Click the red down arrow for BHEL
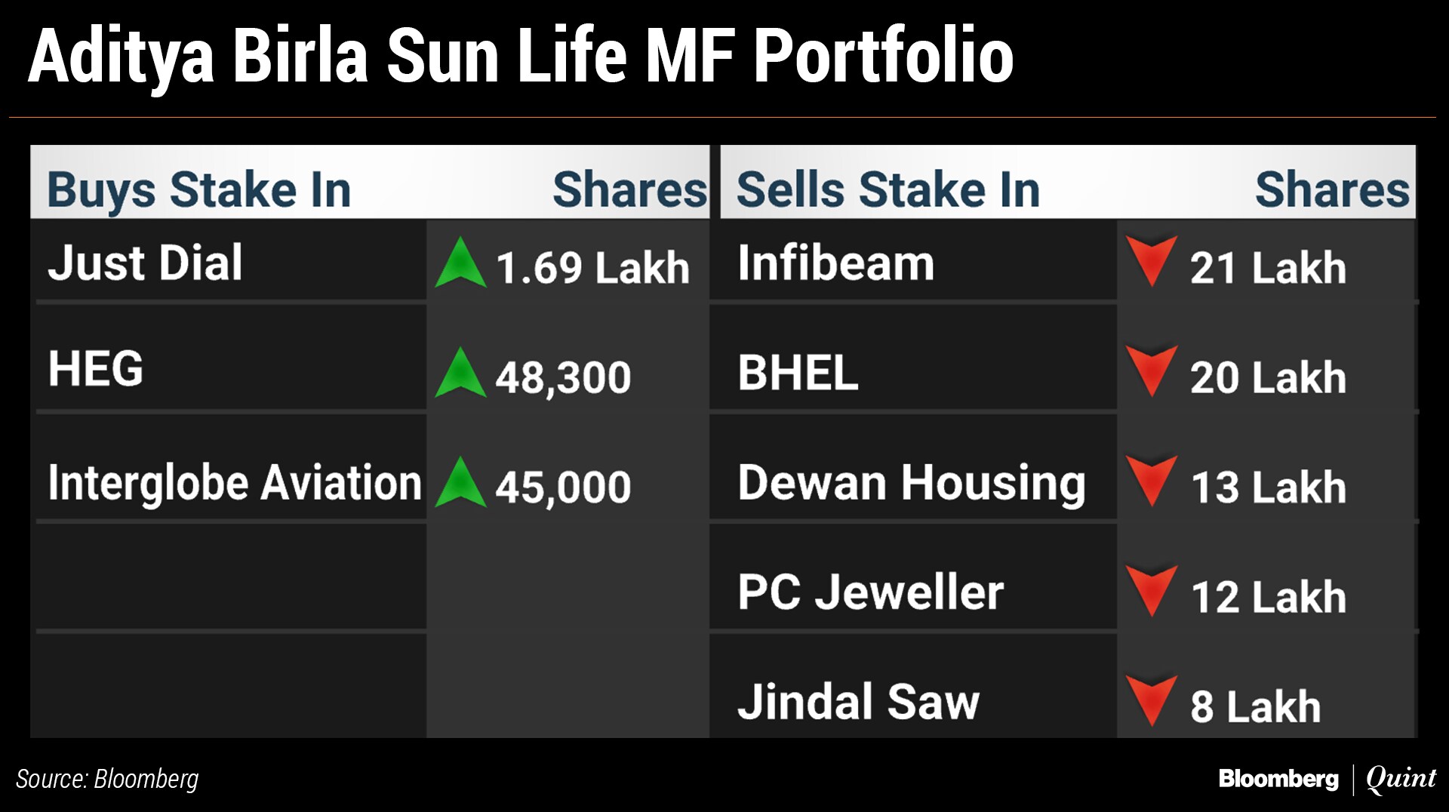The height and width of the screenshot is (812, 1449). [1151, 369]
